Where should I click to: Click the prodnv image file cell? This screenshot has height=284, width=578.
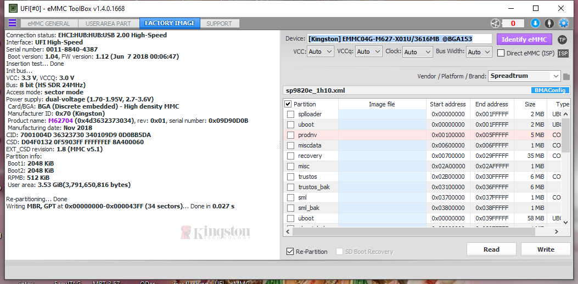[382, 135]
